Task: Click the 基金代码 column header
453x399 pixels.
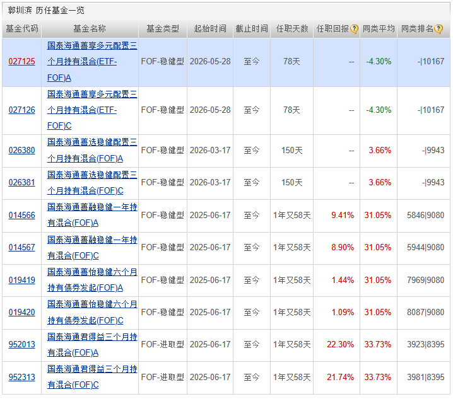Action: (x=22, y=28)
